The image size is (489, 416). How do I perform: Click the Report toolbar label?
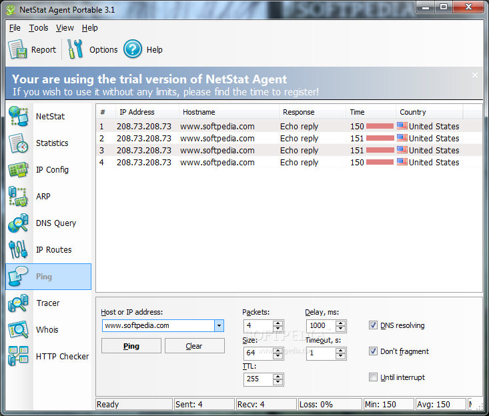(x=43, y=50)
